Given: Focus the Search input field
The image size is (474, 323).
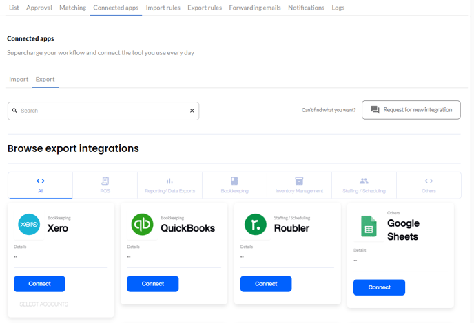Looking at the screenshot, I should (103, 111).
